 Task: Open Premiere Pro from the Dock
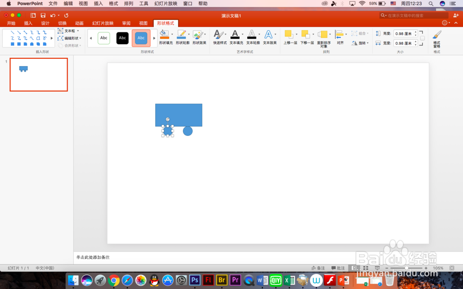point(235,280)
